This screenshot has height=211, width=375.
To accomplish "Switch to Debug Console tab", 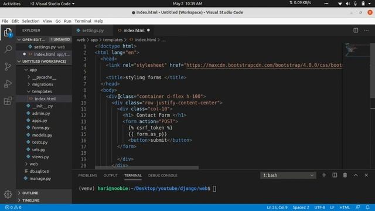I will 163,175.
